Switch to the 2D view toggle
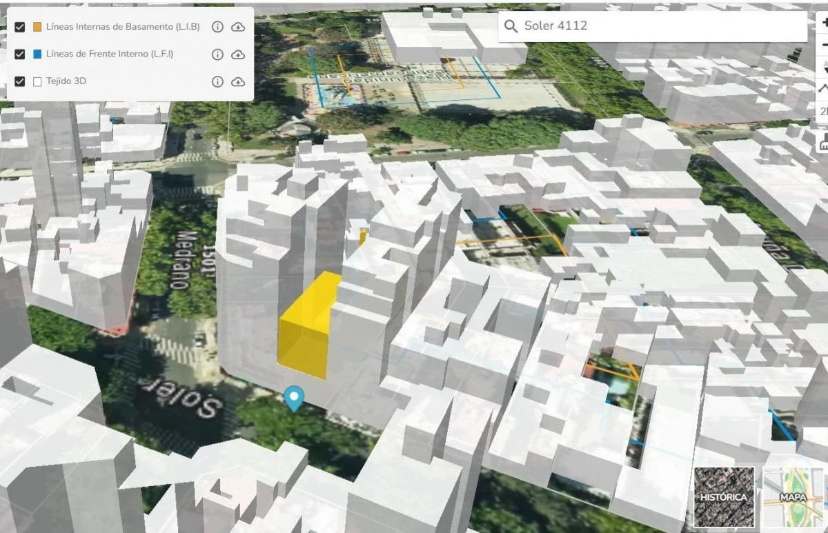Image resolution: width=828 pixels, height=533 pixels. (x=824, y=112)
